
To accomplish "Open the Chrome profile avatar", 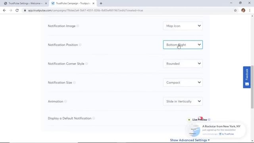I will point(243,10).
